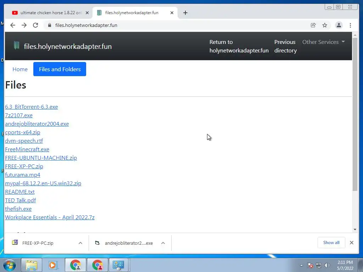
Task: Open TED Talk.pdf link
Action: point(20,200)
